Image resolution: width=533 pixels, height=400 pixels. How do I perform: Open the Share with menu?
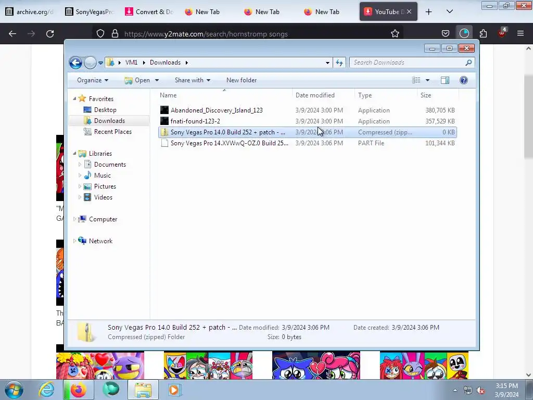pos(193,80)
